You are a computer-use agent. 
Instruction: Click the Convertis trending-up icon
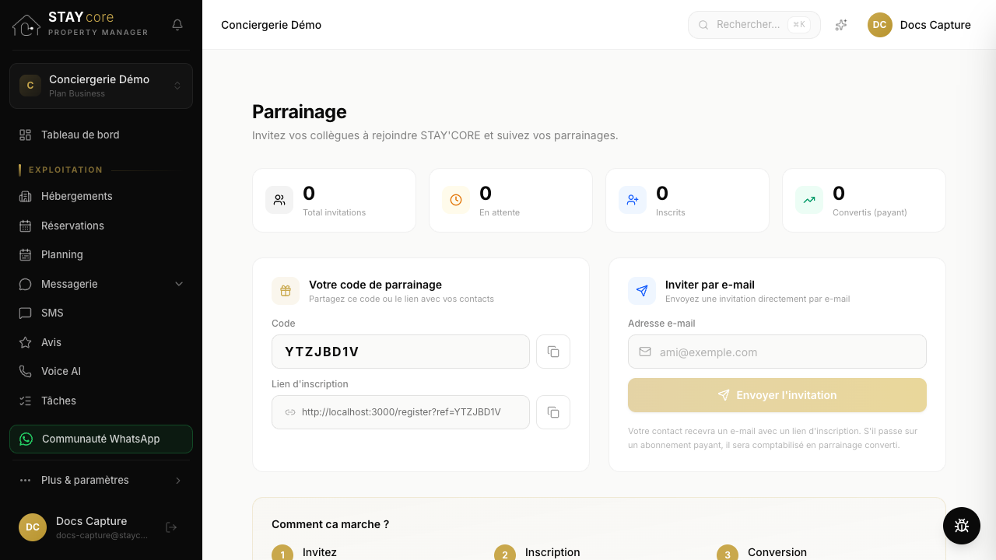pyautogui.click(x=809, y=200)
